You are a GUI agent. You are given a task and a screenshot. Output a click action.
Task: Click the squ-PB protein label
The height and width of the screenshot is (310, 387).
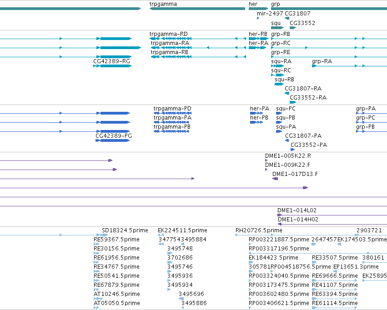286,118
